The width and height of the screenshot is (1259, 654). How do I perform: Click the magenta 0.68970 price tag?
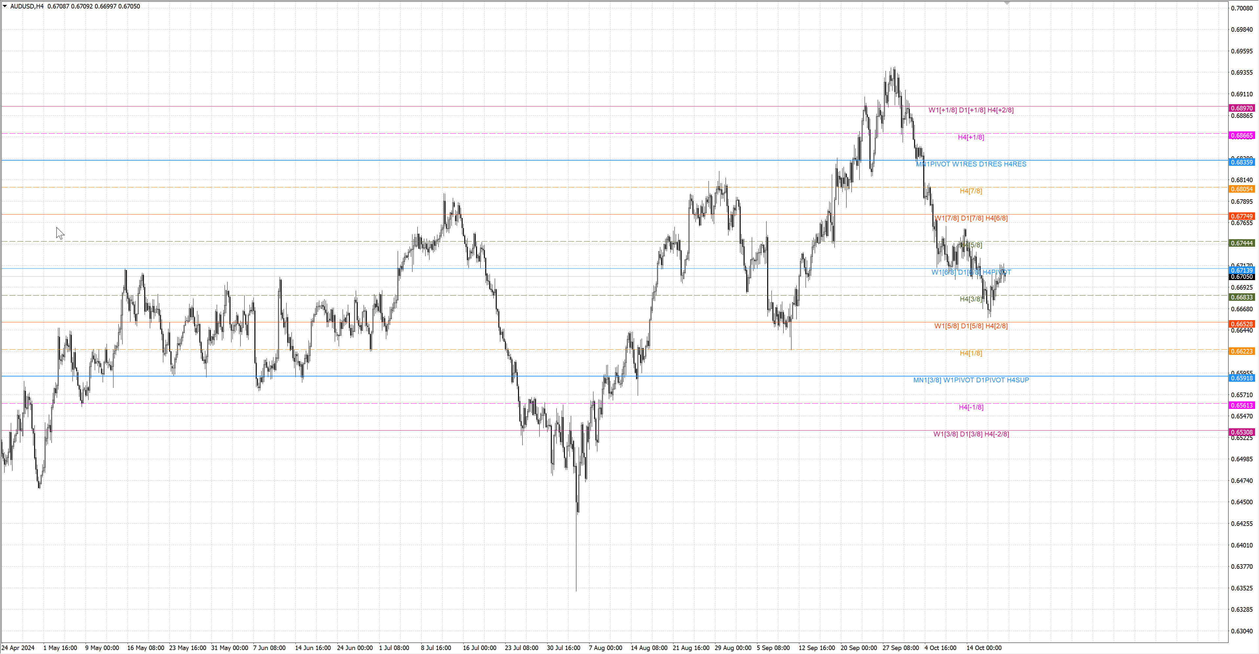(x=1241, y=108)
